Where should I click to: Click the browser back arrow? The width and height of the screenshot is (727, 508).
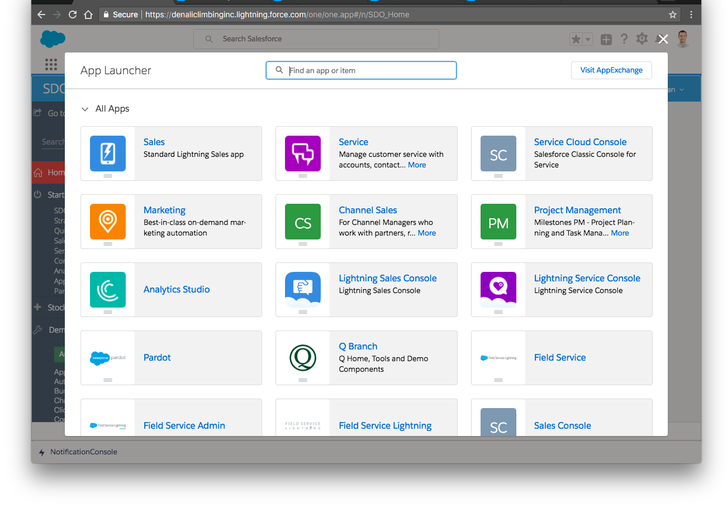click(x=41, y=15)
